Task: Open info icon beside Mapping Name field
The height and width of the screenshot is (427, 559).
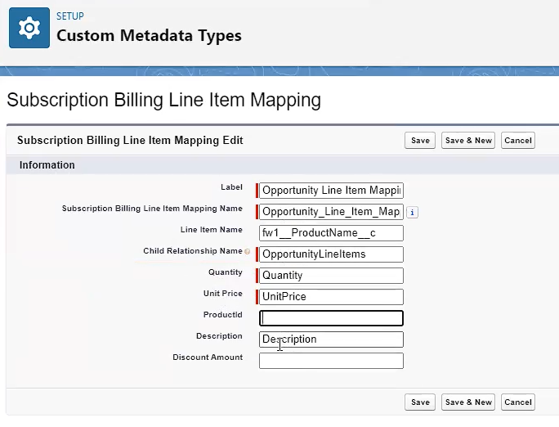Action: pos(412,212)
